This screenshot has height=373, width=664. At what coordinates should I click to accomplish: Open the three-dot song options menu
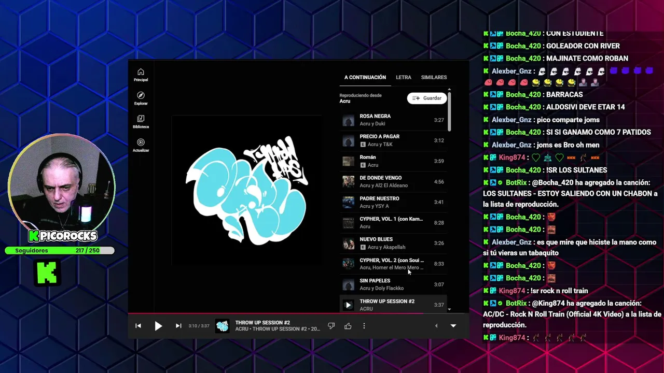(364, 326)
